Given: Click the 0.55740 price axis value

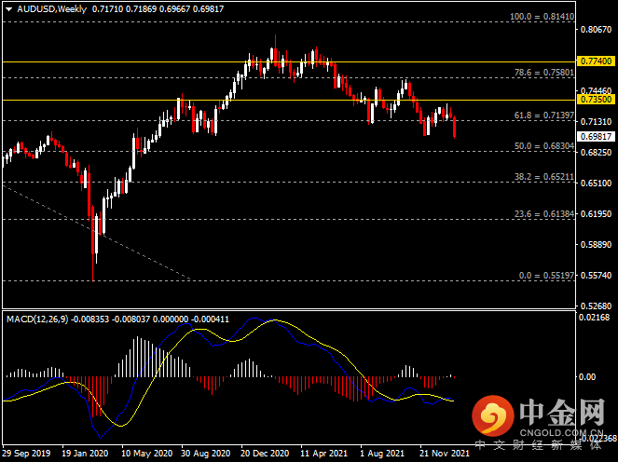Looking at the screenshot, I should pyautogui.click(x=596, y=276).
